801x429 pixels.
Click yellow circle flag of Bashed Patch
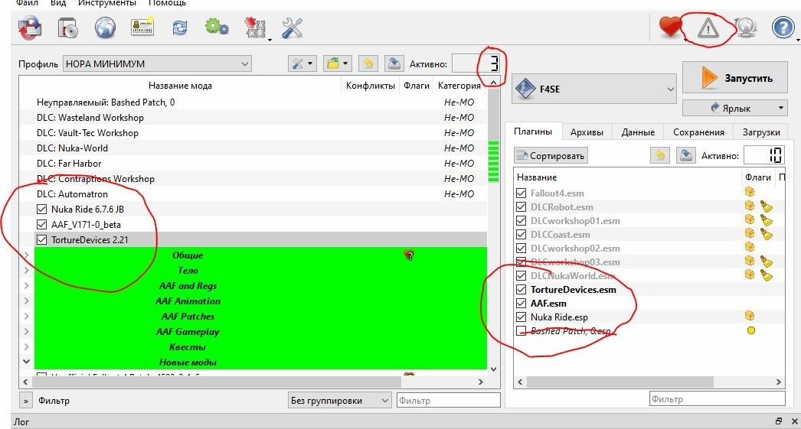(x=751, y=330)
